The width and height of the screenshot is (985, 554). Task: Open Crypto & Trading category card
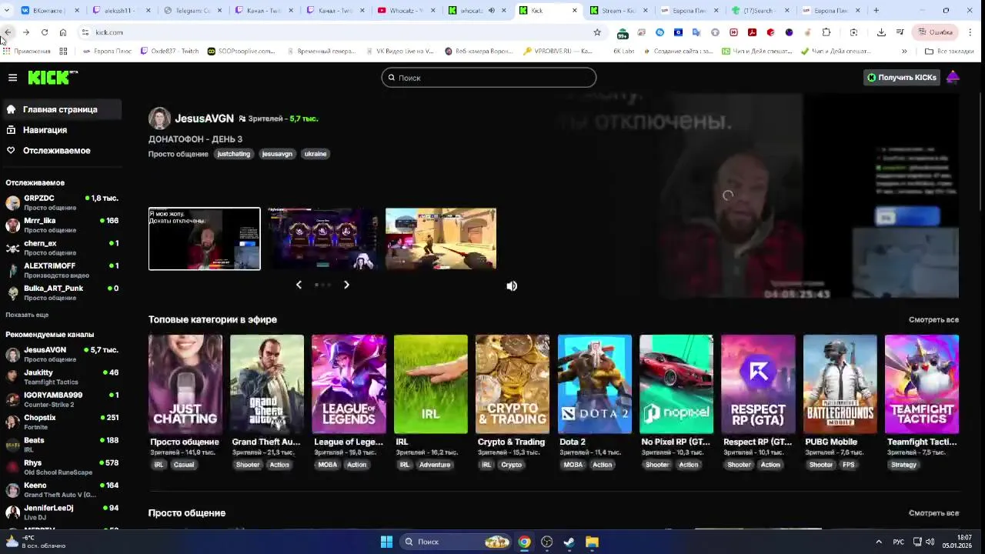pos(513,384)
